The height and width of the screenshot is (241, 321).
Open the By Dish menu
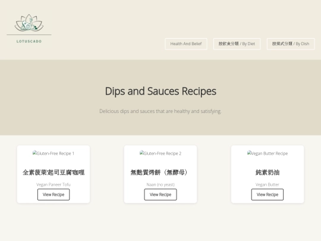pos(291,44)
